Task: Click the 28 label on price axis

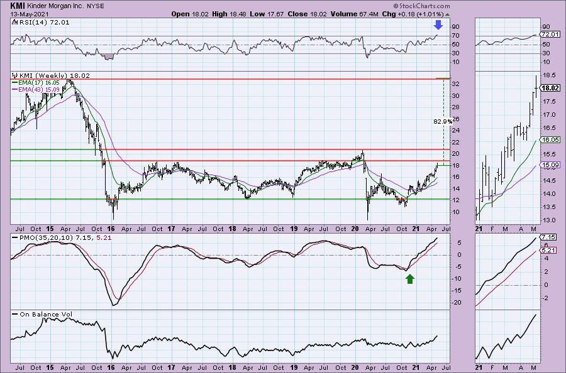Action: coord(456,107)
